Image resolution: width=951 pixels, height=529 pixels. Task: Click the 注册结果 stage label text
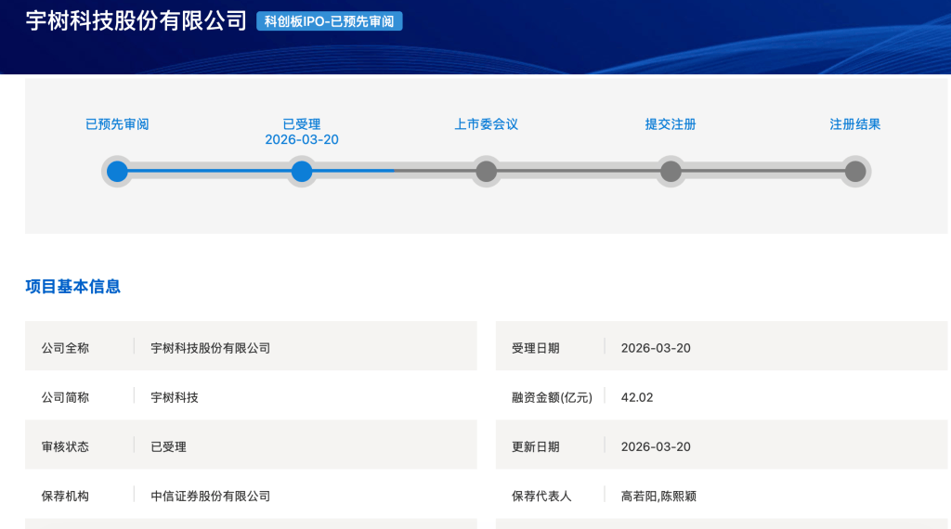(855, 124)
